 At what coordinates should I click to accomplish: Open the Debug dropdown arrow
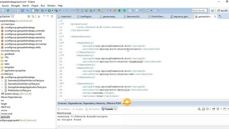[x=45, y=10]
